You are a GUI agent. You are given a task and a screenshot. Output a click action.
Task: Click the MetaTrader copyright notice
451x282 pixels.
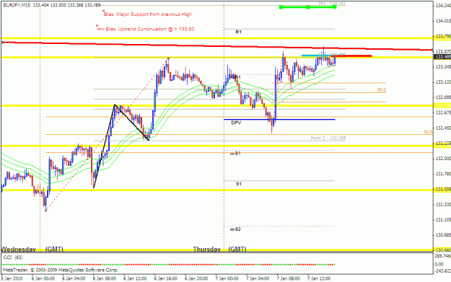coord(61,270)
